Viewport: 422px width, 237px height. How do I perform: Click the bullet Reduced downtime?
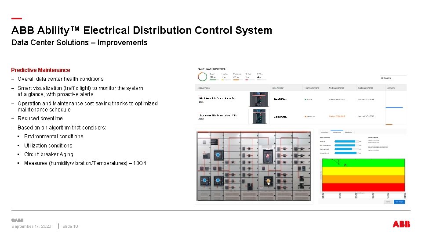(40, 118)
